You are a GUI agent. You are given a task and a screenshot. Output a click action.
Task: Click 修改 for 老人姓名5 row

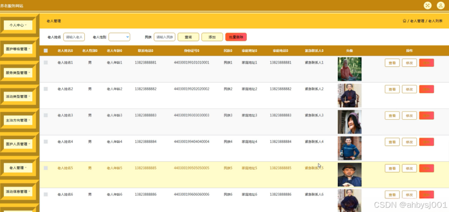pyautogui.click(x=409, y=168)
